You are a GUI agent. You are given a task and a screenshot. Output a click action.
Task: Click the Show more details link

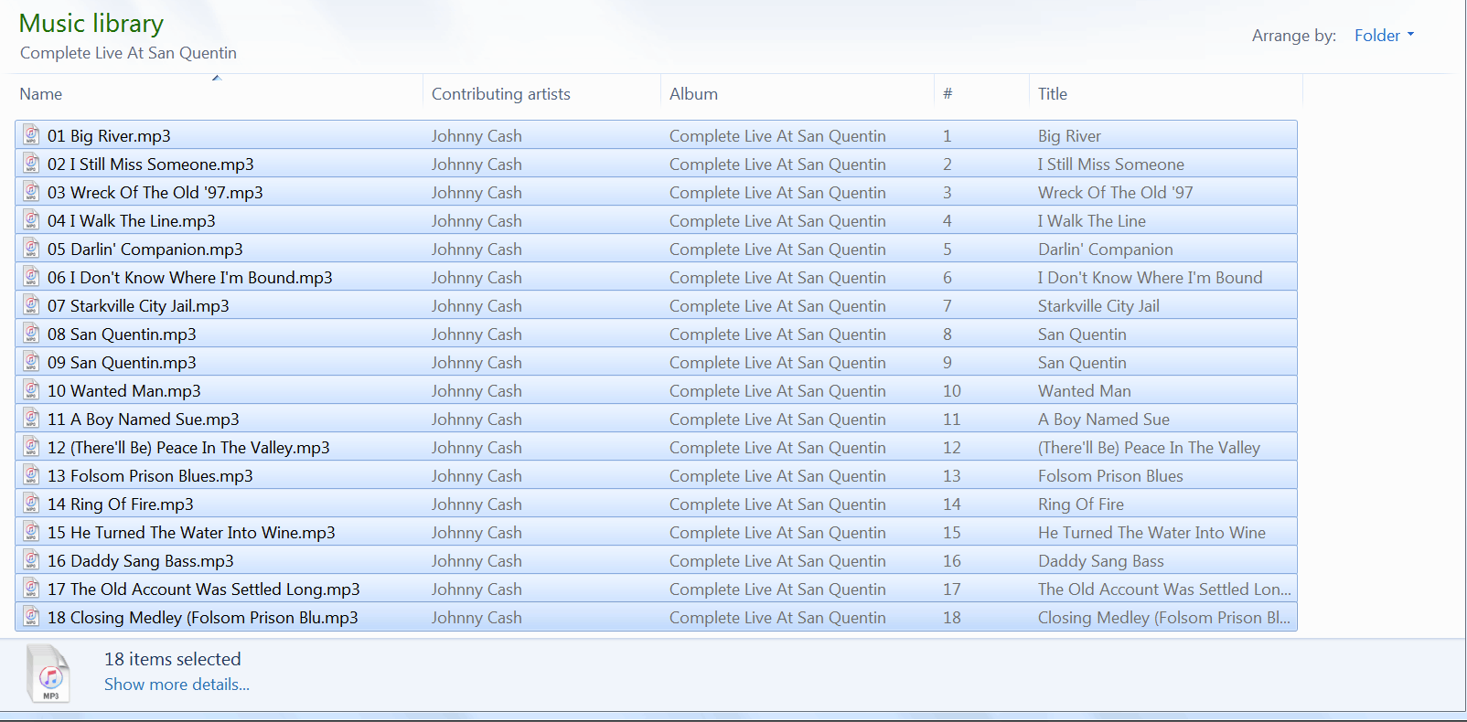click(x=177, y=685)
